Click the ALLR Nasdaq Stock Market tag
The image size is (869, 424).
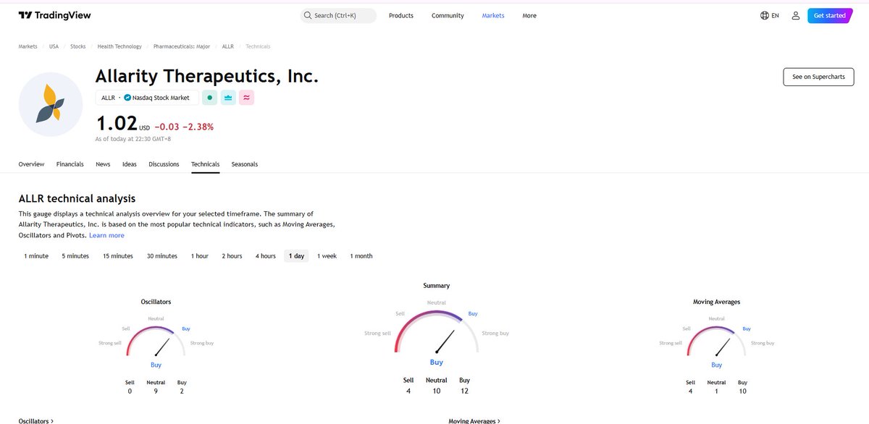(x=147, y=97)
